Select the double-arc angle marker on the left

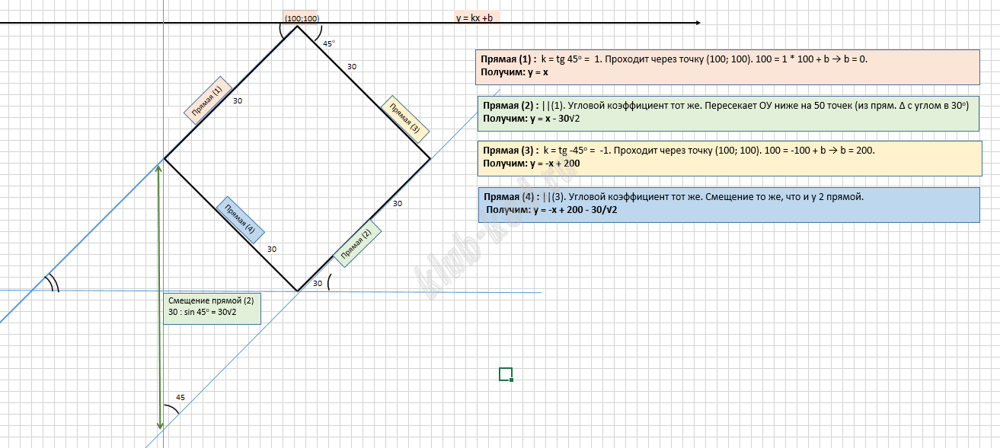52,284
